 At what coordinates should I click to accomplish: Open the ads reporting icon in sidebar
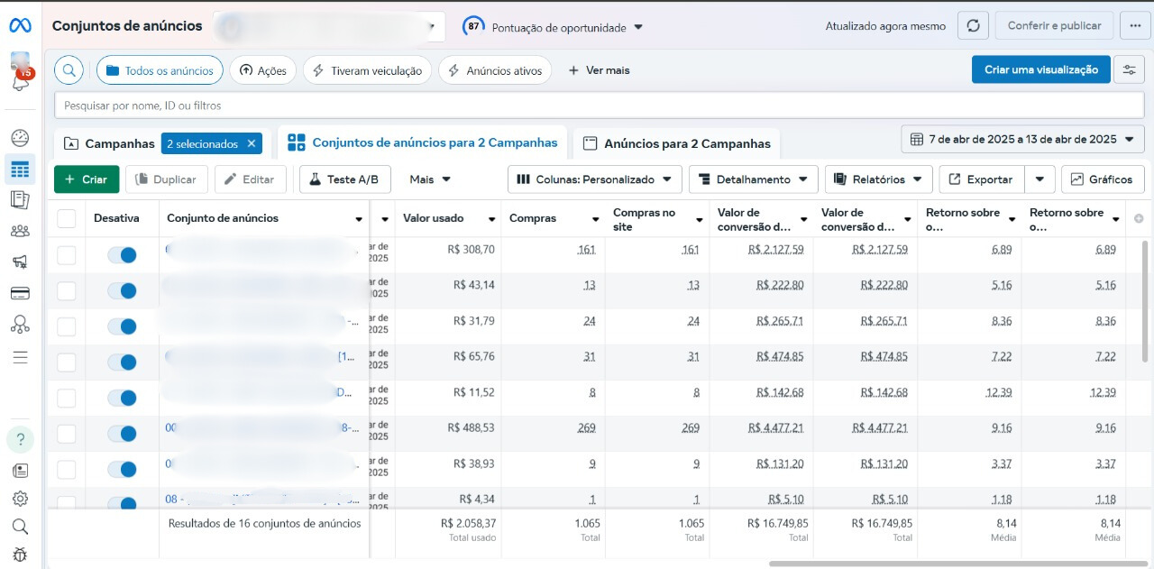[20, 200]
